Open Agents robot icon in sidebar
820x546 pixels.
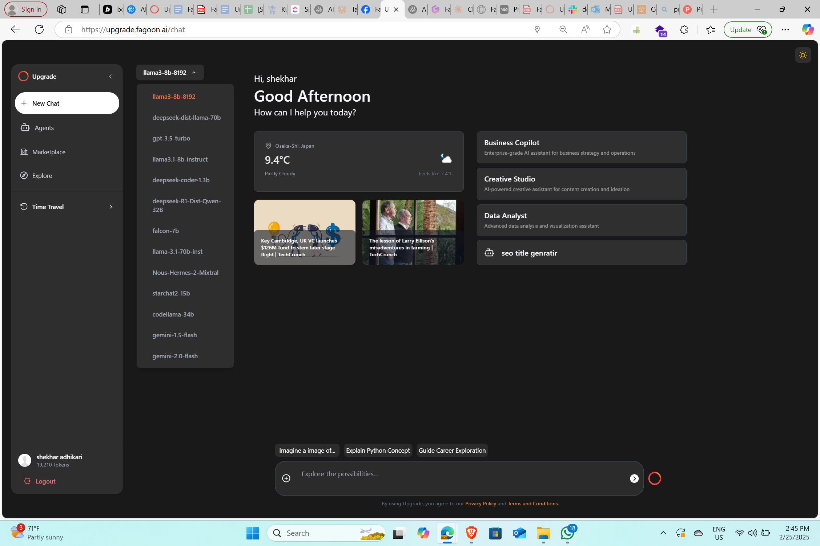tap(25, 127)
